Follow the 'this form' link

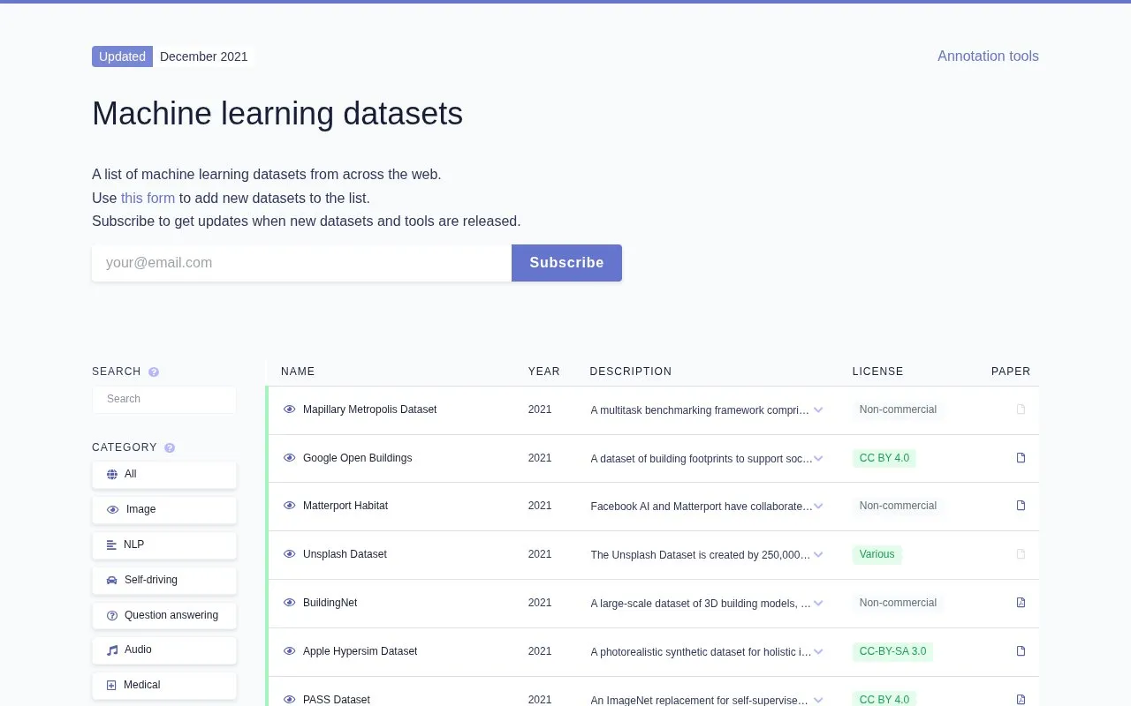148,198
